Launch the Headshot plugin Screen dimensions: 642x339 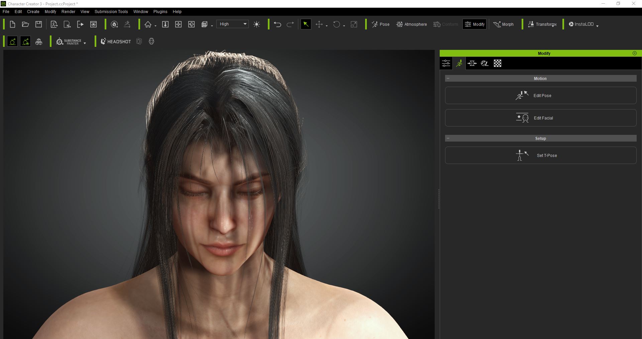[x=116, y=41]
